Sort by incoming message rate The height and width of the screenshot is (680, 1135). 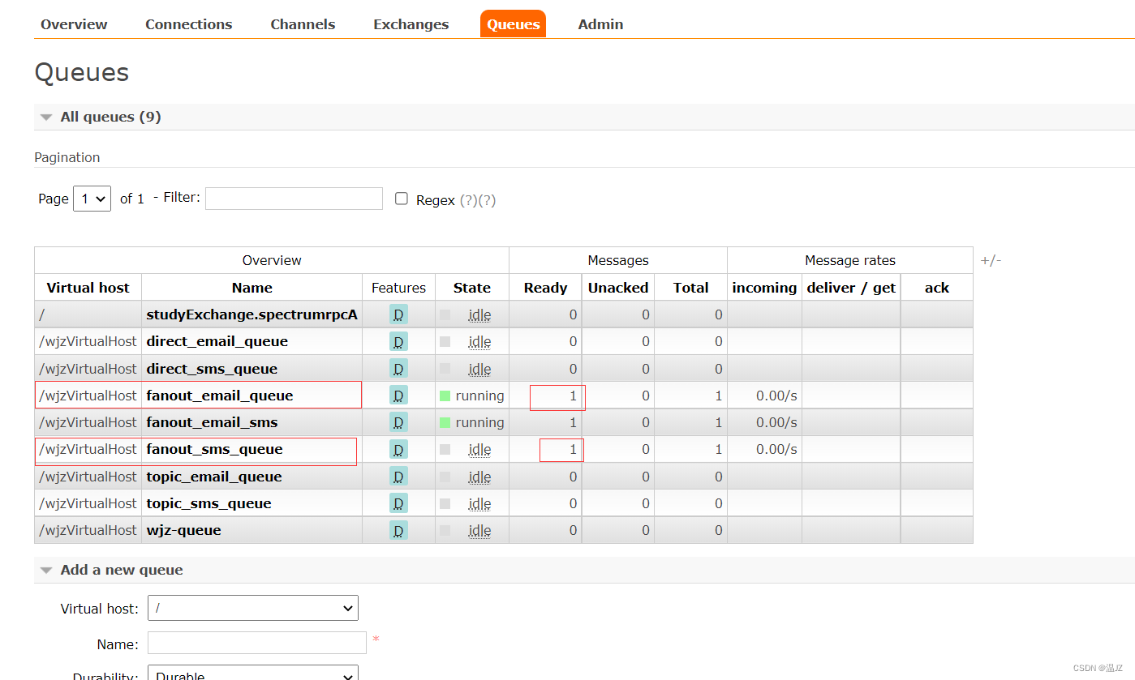(764, 288)
